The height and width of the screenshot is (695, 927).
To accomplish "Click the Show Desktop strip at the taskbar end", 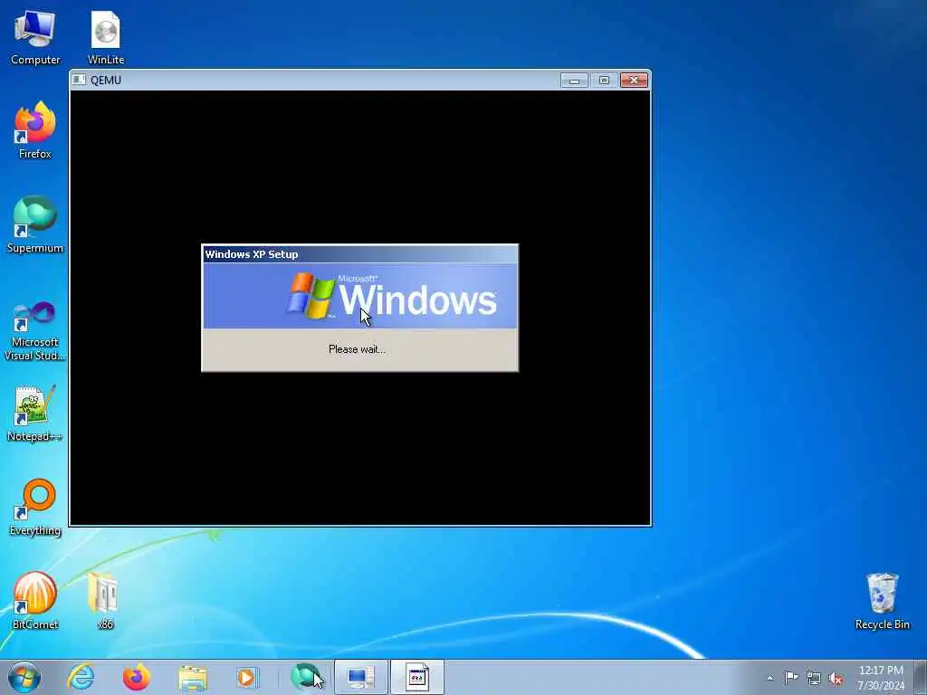I will (921, 677).
